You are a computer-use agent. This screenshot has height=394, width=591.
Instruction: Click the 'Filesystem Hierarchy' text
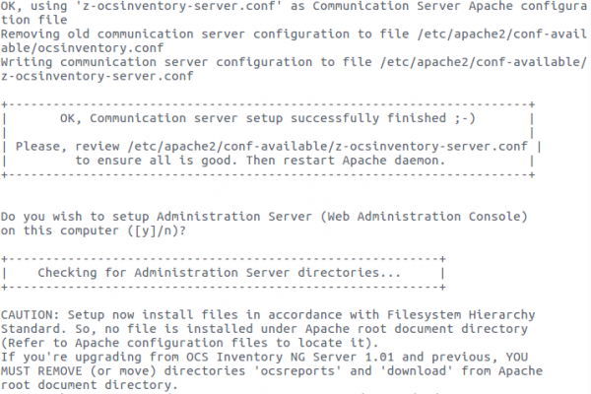(x=461, y=314)
